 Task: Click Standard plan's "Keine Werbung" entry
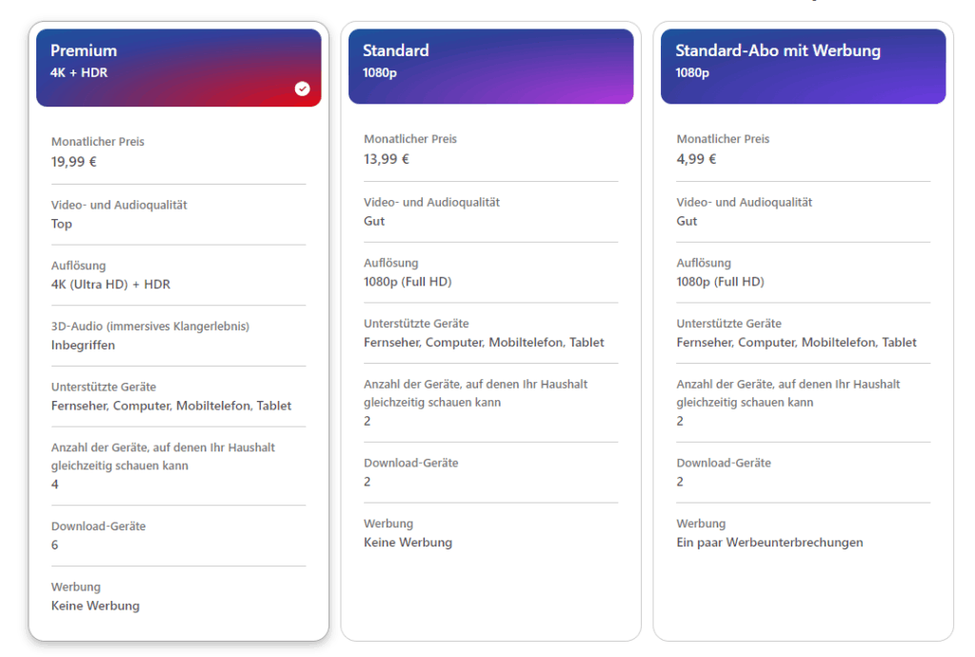pos(408,543)
